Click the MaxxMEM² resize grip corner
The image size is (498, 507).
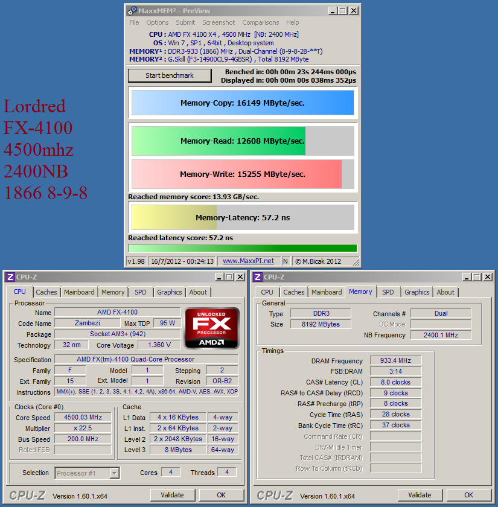tap(356, 262)
